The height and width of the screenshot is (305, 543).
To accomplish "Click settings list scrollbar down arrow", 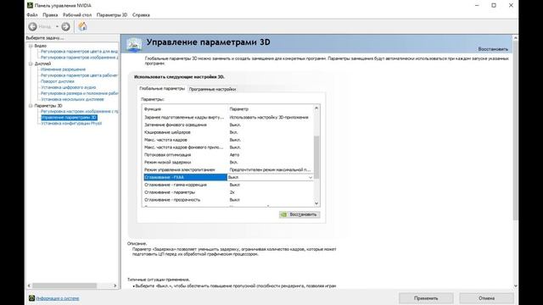I will [x=316, y=203].
